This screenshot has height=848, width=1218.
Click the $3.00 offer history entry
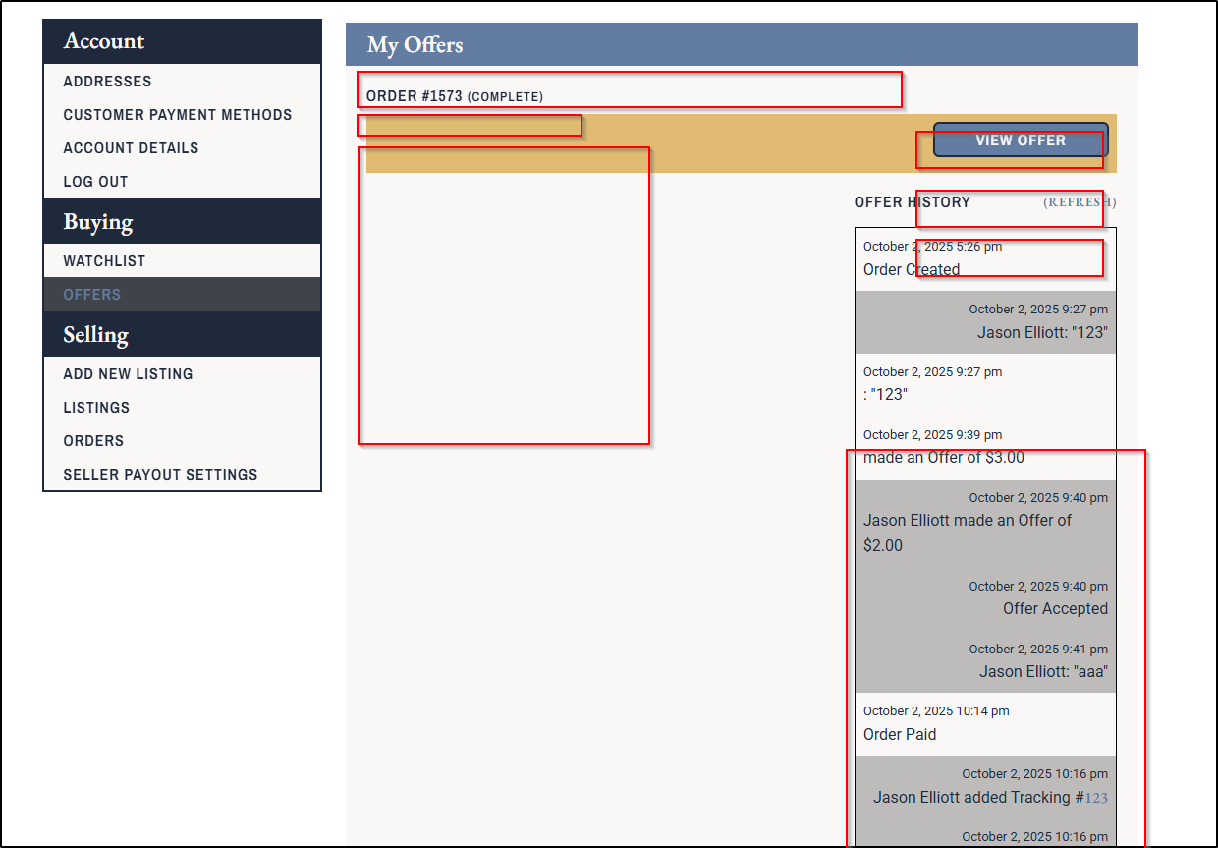click(x=943, y=458)
